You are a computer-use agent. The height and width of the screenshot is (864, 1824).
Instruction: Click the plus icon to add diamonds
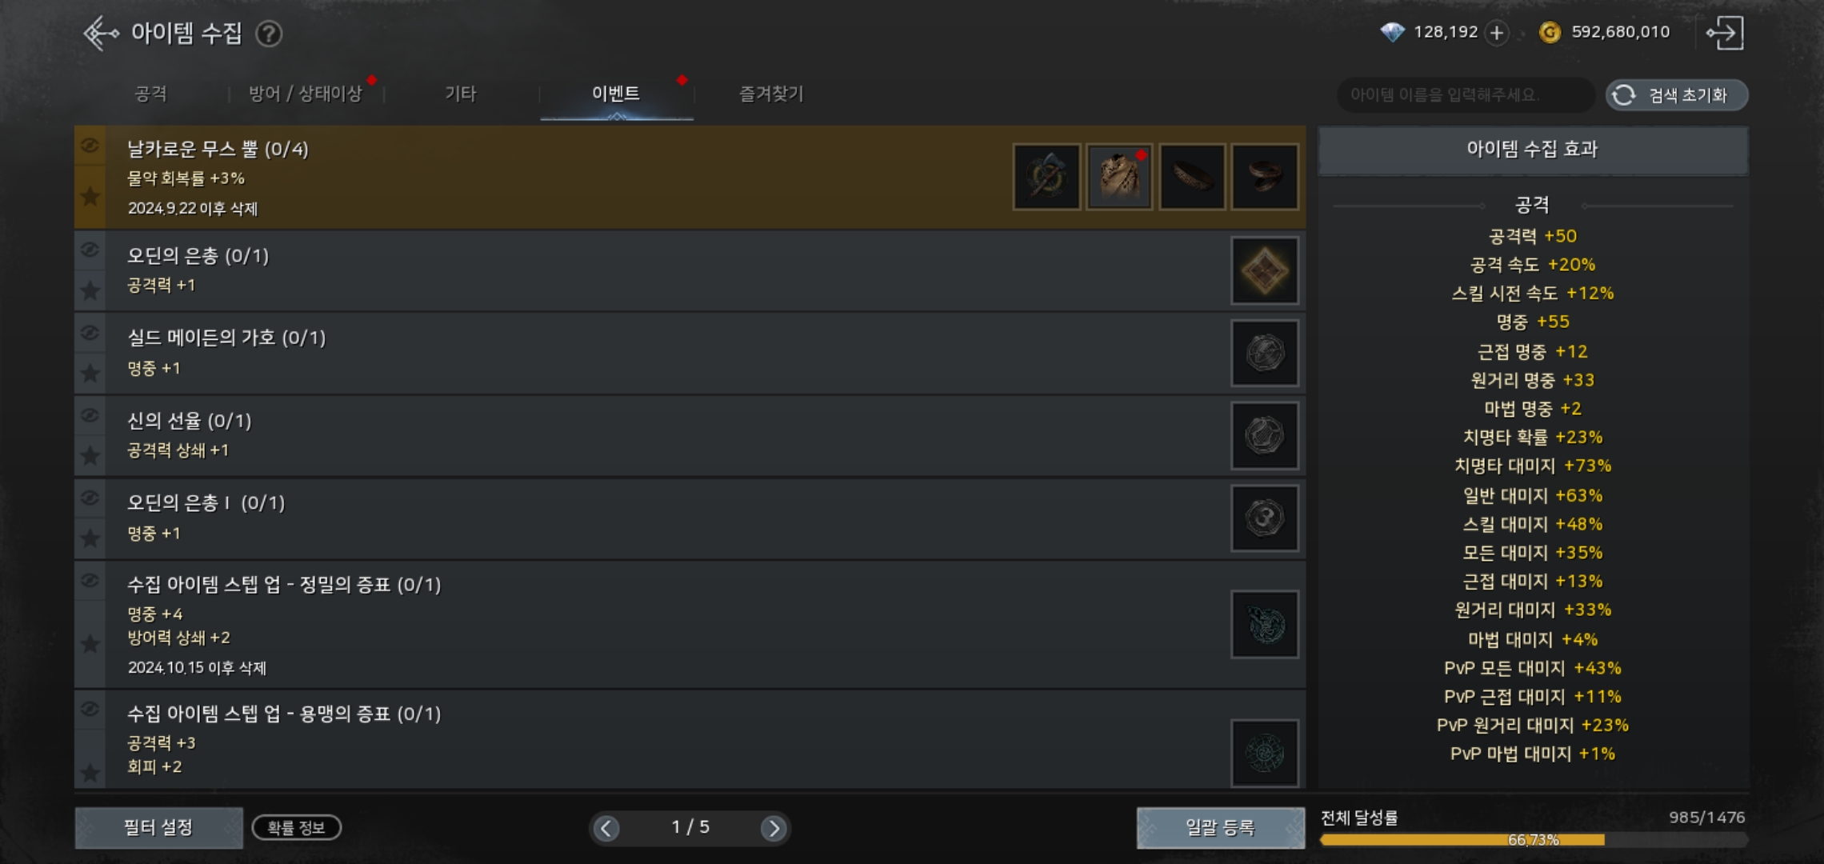coord(1496,33)
